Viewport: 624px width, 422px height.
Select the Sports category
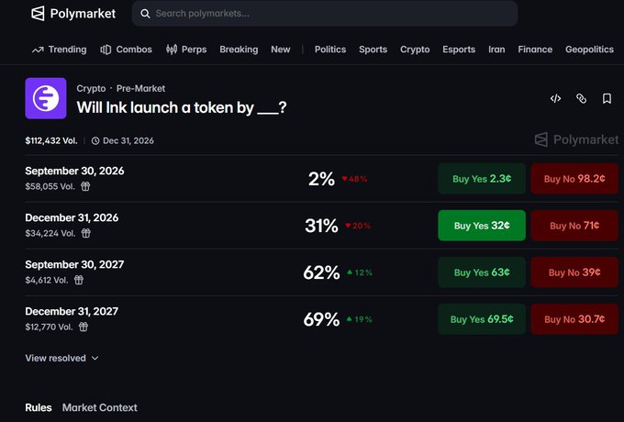click(x=373, y=50)
